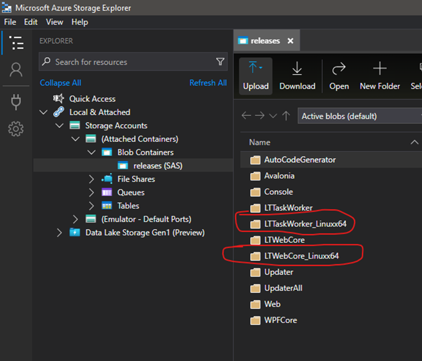Open the Edit menu
Screen dimensions: 422x361
click(x=31, y=22)
